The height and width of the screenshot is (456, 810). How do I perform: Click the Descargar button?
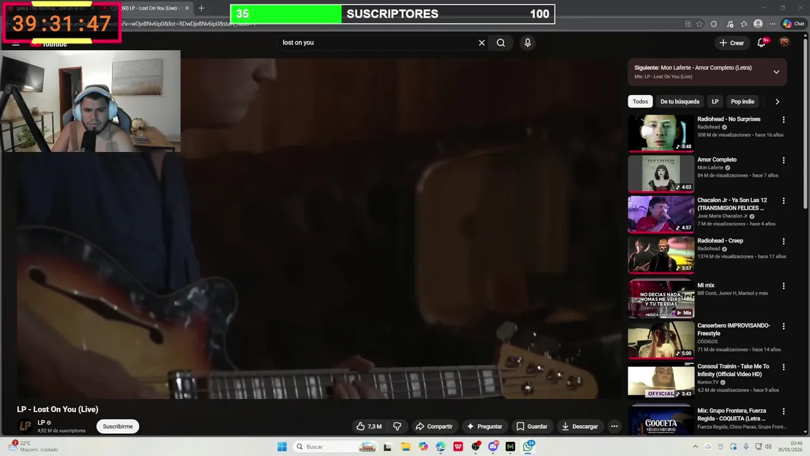(579, 426)
